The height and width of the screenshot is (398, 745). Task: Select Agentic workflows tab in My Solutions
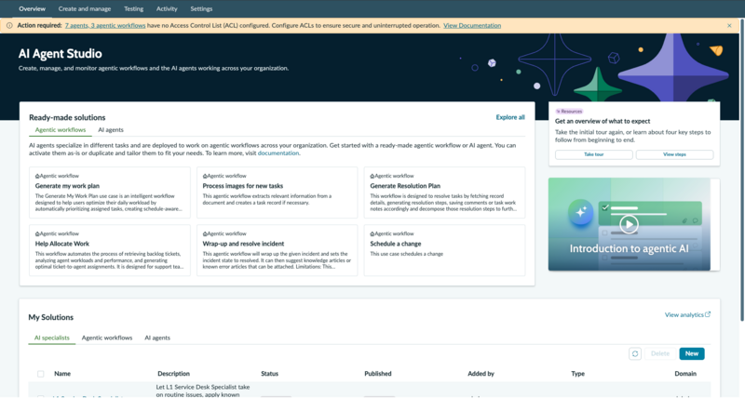click(107, 338)
